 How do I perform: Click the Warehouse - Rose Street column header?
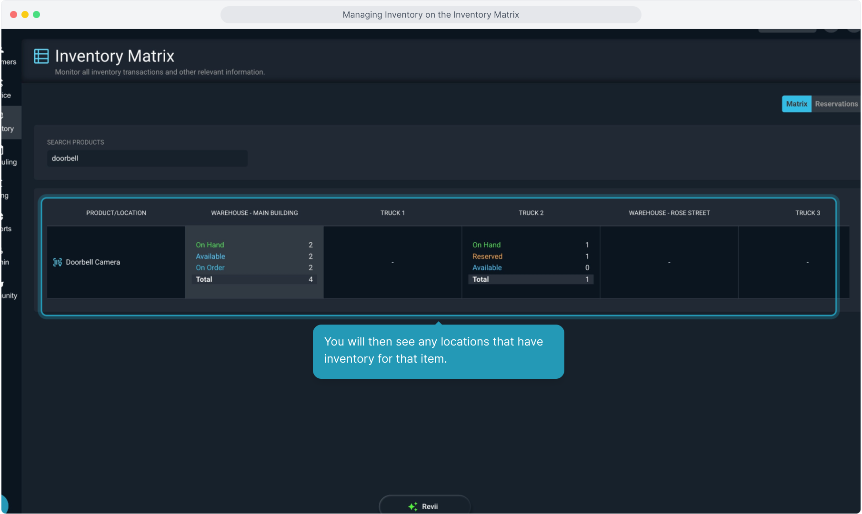[669, 213]
